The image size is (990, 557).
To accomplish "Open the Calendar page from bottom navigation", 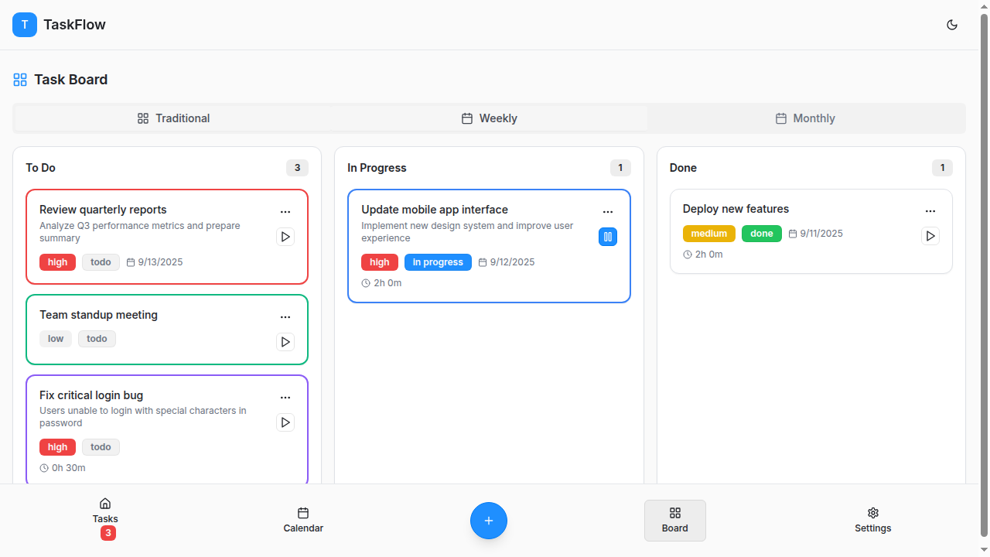I will (303, 521).
